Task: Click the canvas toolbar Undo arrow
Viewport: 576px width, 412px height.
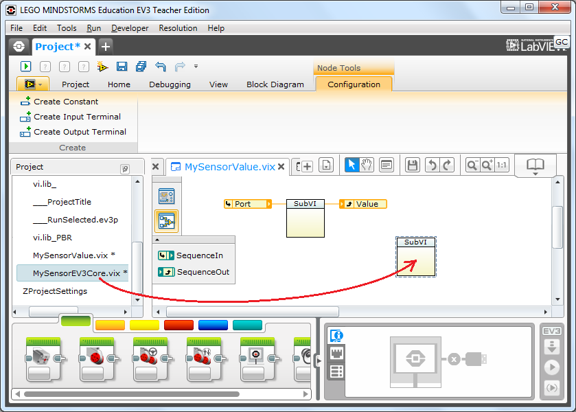Action: (433, 165)
